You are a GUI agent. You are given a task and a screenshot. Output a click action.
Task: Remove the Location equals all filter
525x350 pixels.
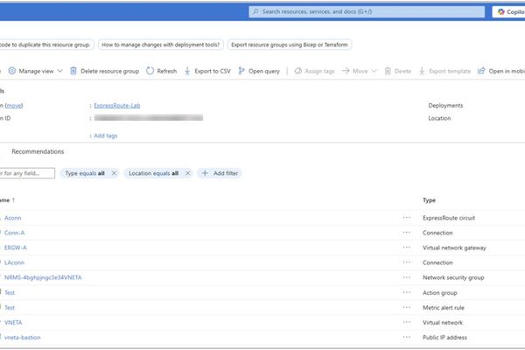(188, 173)
